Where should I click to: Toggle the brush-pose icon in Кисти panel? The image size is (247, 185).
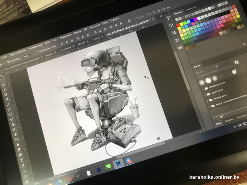point(236,63)
